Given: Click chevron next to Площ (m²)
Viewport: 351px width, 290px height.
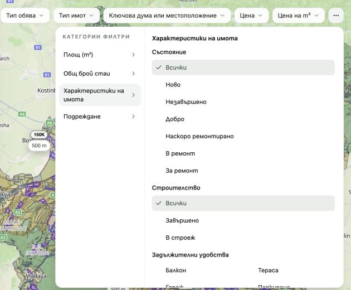Looking at the screenshot, I should click(x=133, y=55).
